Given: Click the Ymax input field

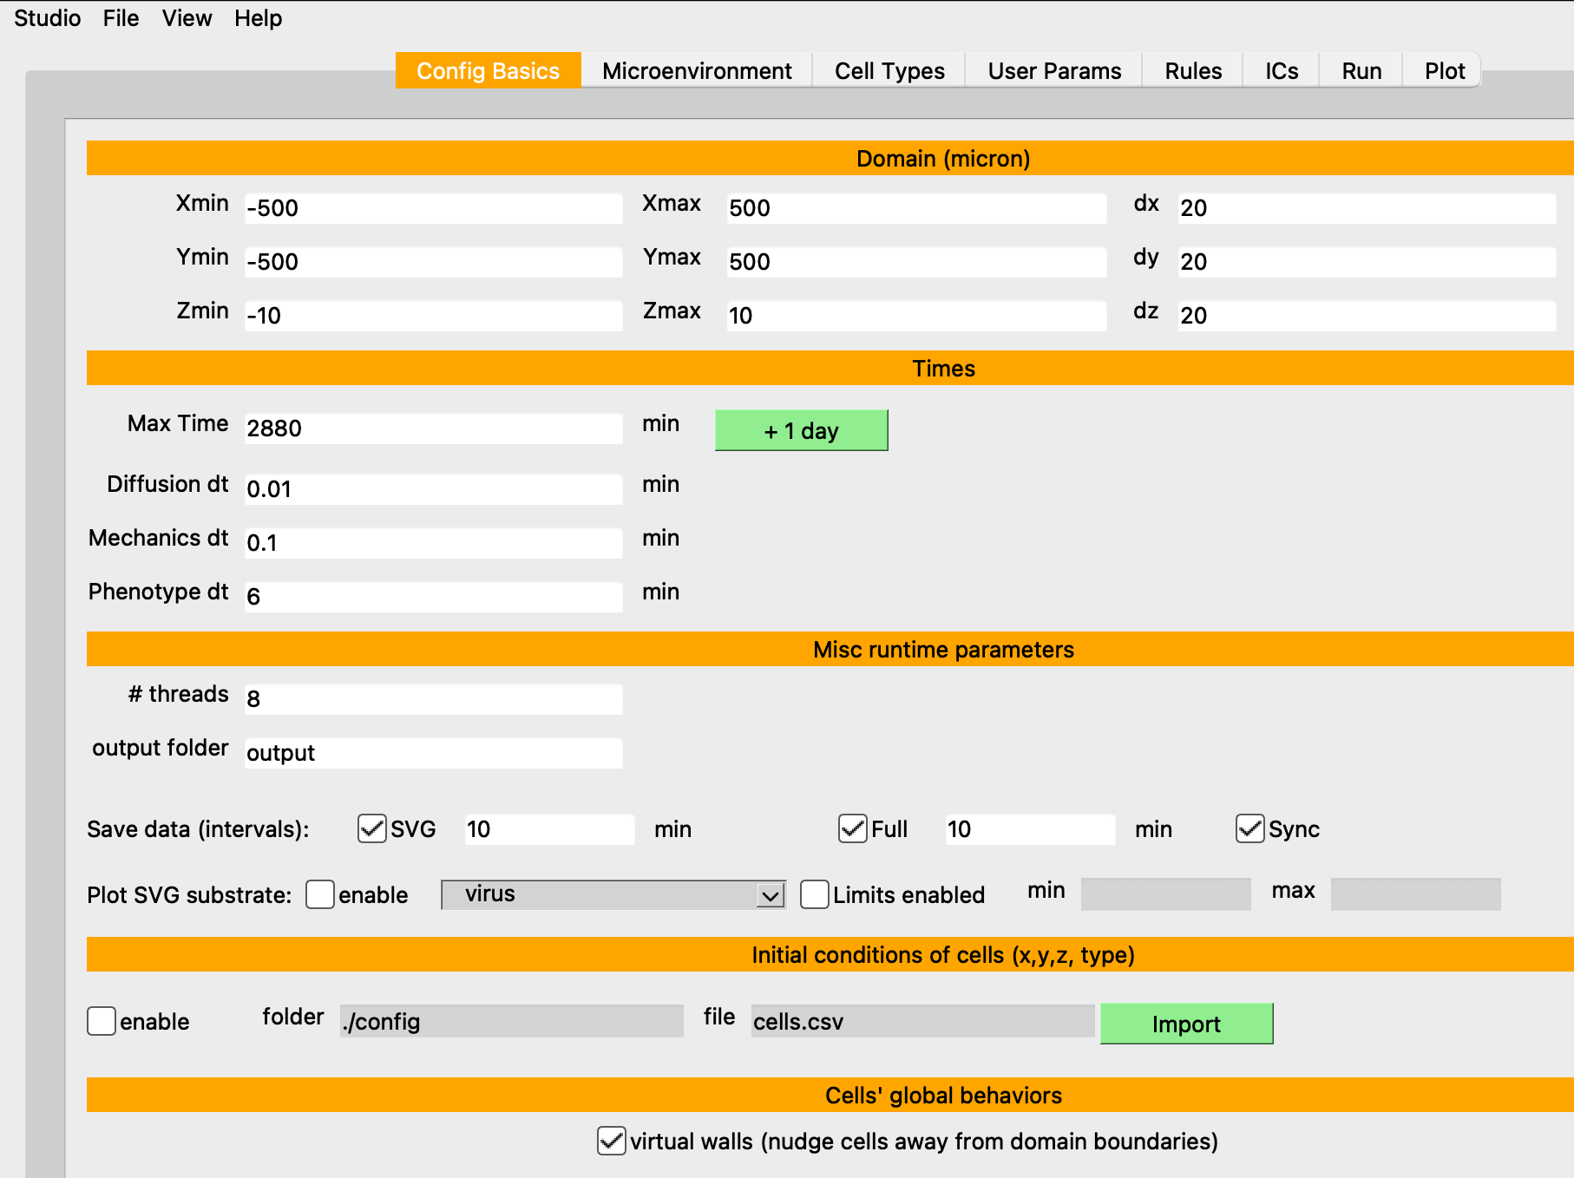Looking at the screenshot, I should point(916,262).
